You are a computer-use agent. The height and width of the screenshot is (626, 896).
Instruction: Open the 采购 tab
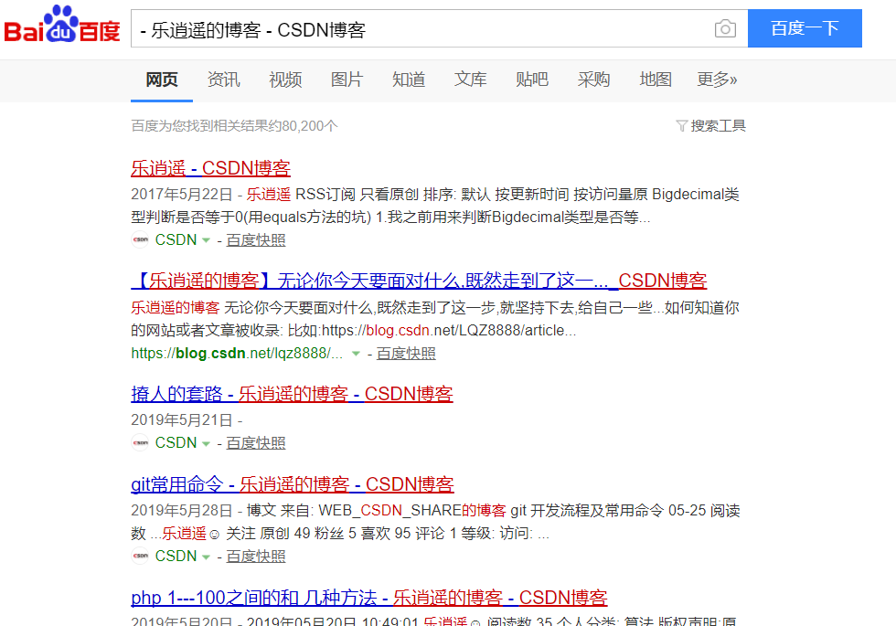pos(593,80)
